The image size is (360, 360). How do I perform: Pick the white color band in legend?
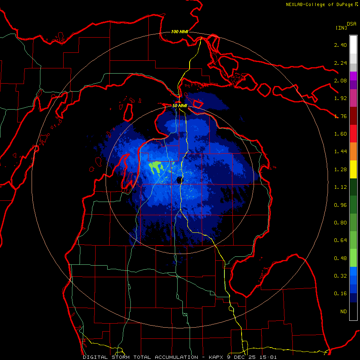[x=353, y=45]
